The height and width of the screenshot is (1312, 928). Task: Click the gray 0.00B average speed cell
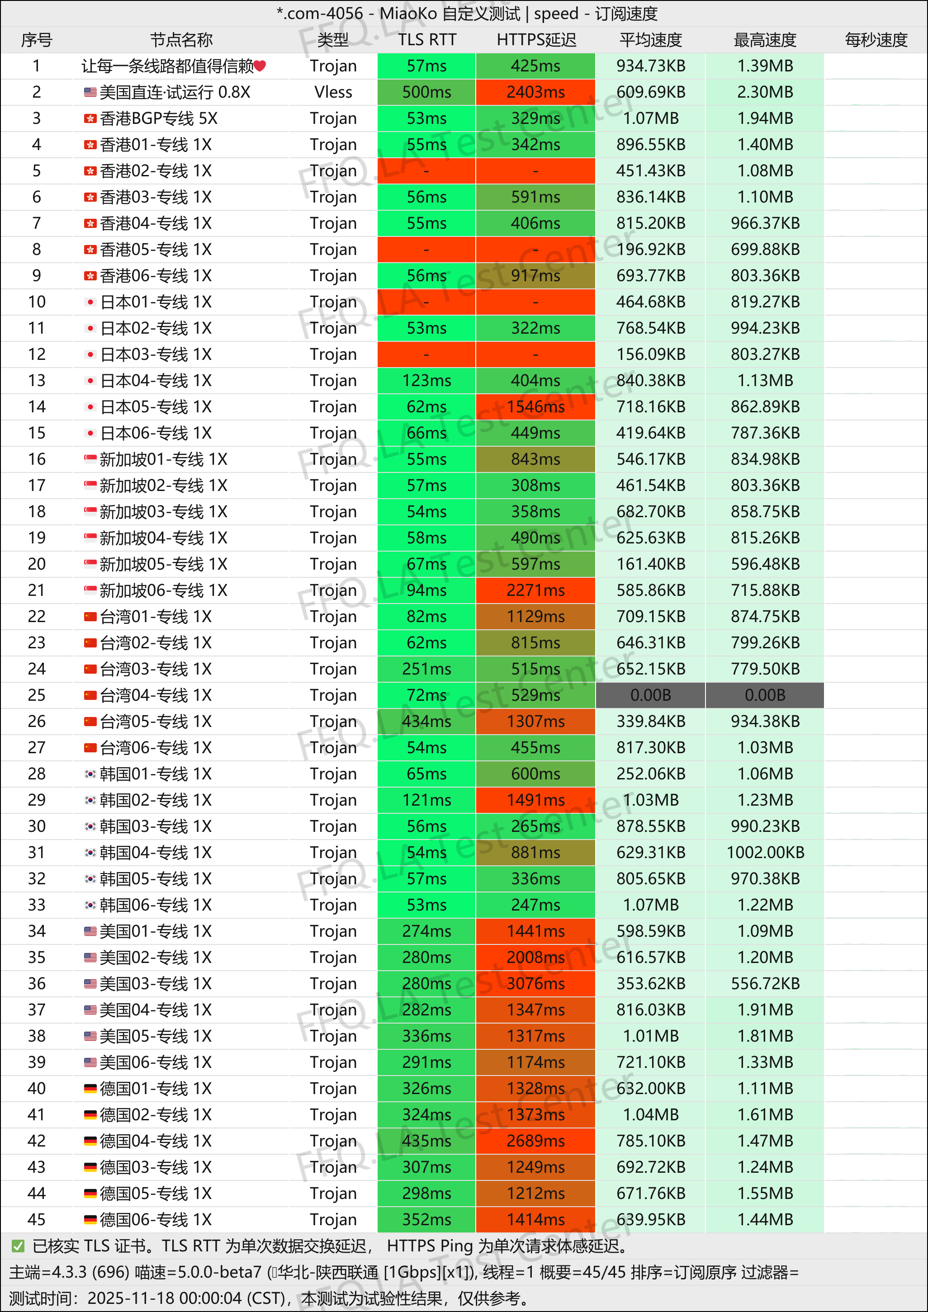pyautogui.click(x=651, y=695)
